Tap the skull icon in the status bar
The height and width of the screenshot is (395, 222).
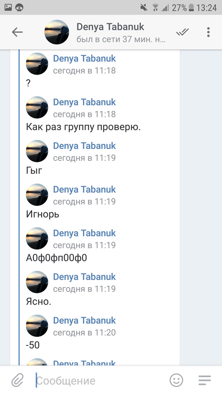click(x=19, y=7)
